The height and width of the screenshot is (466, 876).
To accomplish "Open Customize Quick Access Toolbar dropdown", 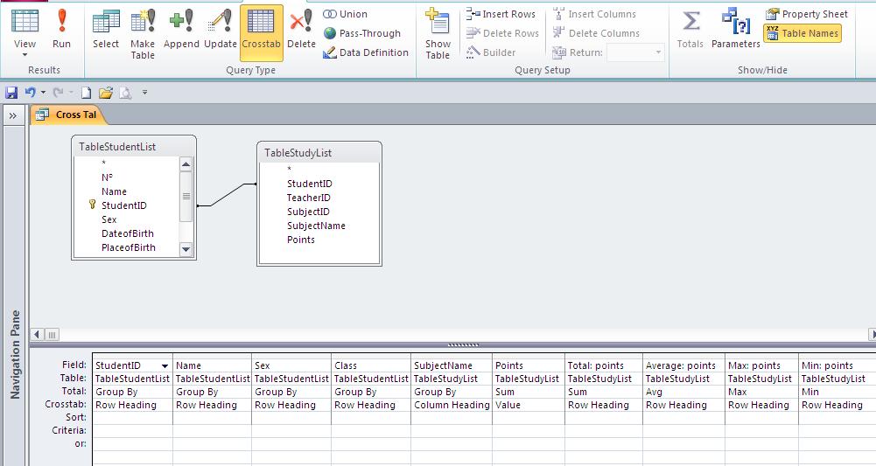I will (144, 93).
